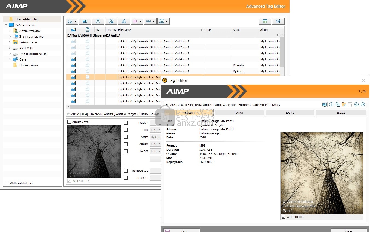Expand the Artem Izmaylov tree node

point(10,31)
